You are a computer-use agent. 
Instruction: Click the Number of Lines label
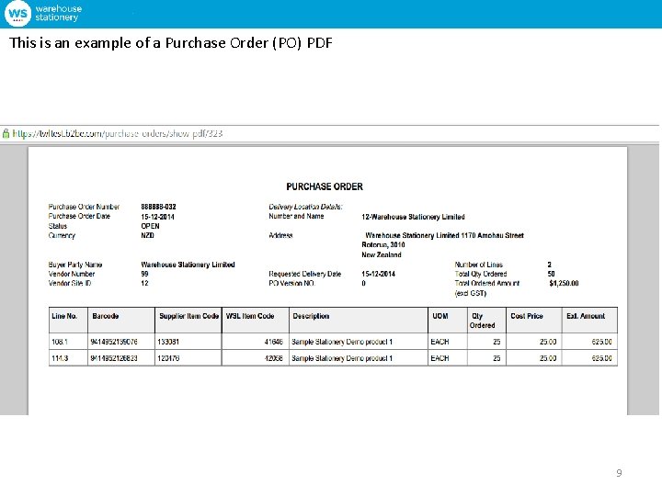[478, 265]
